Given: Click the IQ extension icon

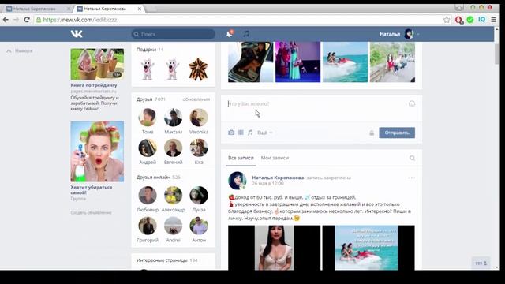Looking at the screenshot, I should pos(482,20).
